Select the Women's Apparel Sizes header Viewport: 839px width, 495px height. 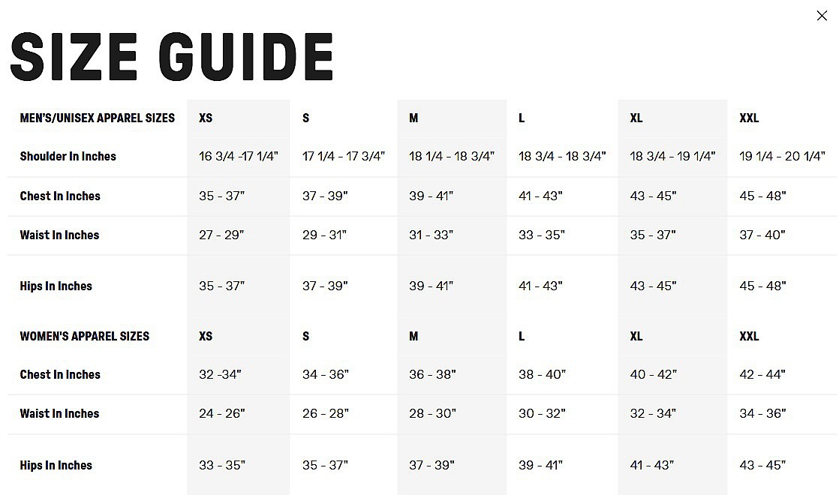tap(84, 336)
